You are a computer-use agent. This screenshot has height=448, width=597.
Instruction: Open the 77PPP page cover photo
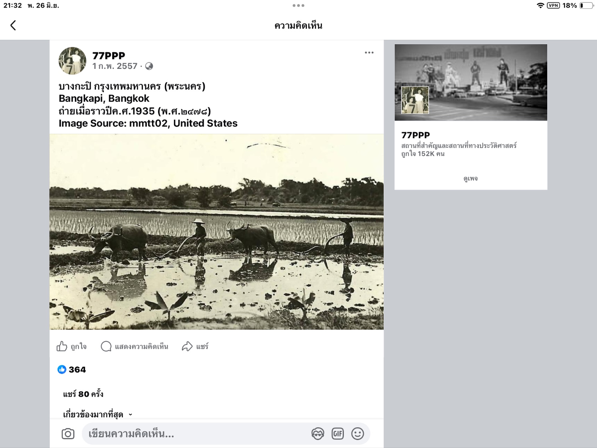(471, 82)
